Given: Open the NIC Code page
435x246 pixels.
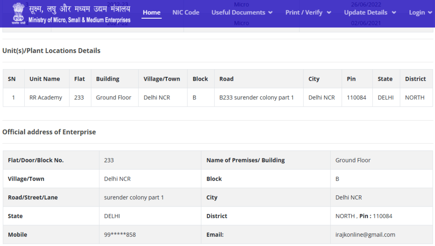Looking at the screenshot, I should coord(186,12).
